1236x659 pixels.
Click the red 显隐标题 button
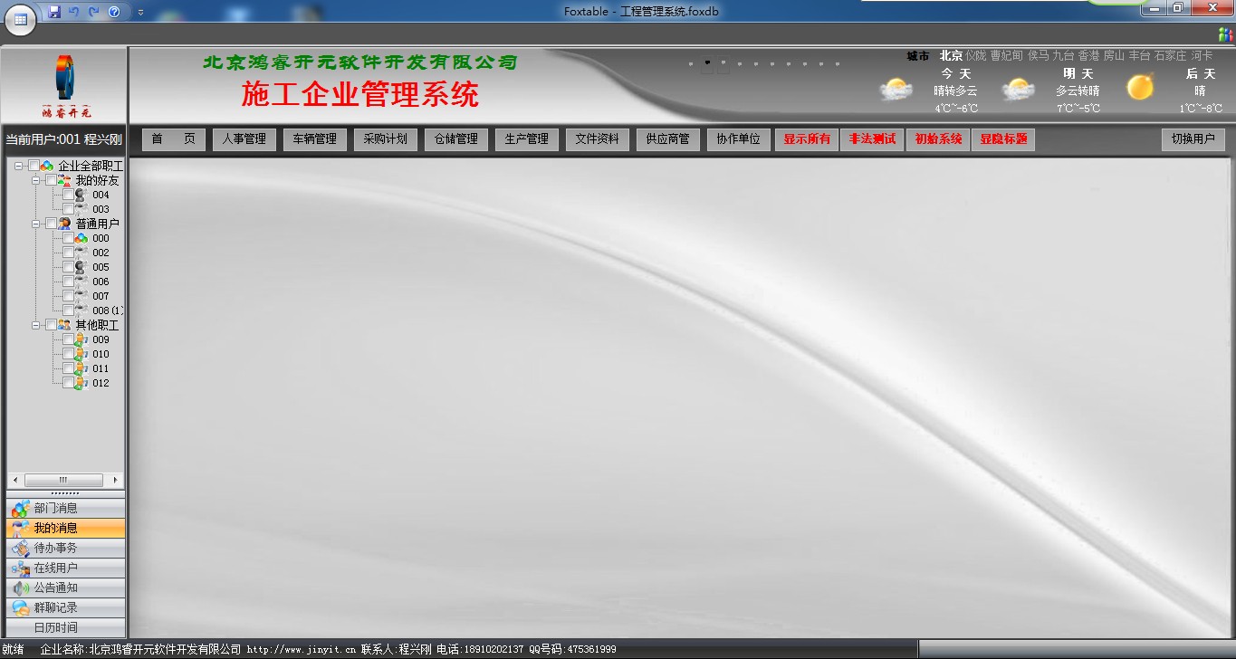(x=1003, y=139)
